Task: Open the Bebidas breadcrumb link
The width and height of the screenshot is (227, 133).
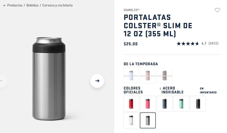Action: 32,5
